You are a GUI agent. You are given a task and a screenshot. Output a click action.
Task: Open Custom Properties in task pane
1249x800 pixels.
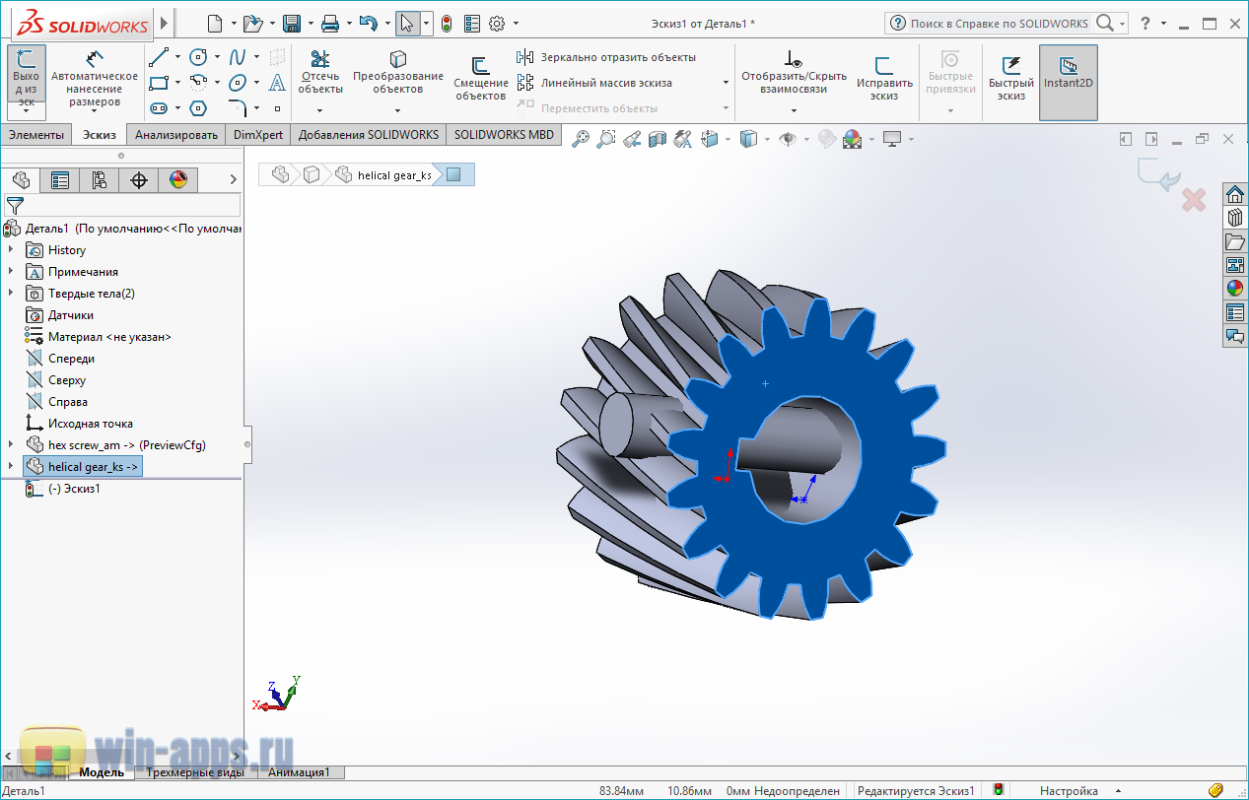(1235, 312)
